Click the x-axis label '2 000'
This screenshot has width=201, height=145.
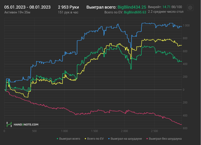click(124, 131)
